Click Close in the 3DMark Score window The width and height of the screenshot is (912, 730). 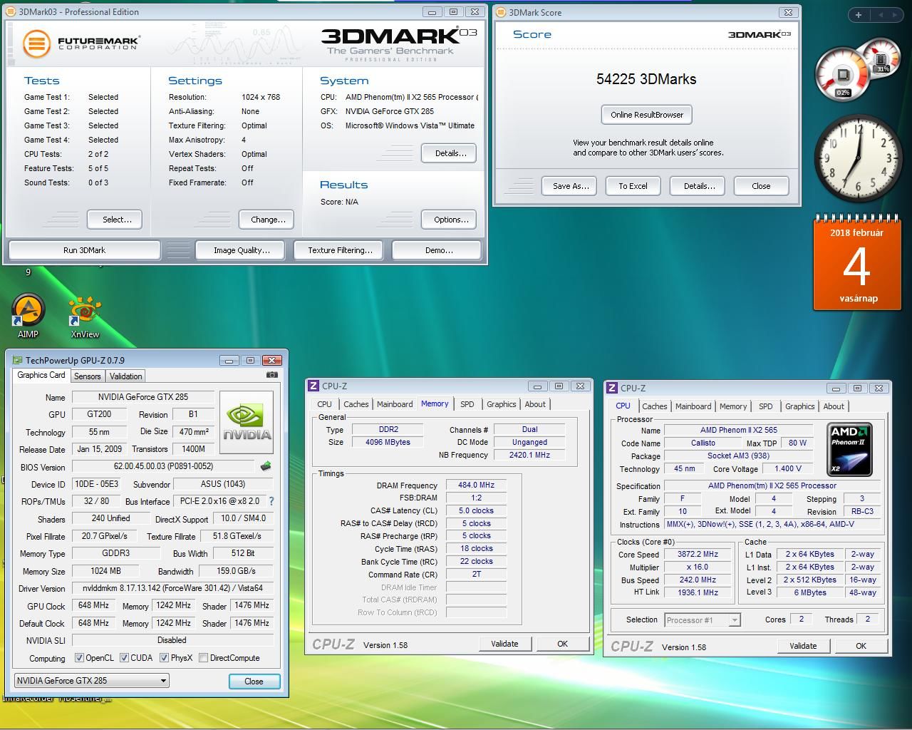[x=762, y=186]
